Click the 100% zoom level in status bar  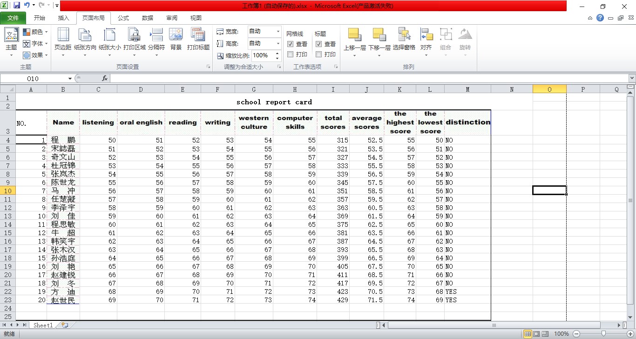pyautogui.click(x=562, y=334)
